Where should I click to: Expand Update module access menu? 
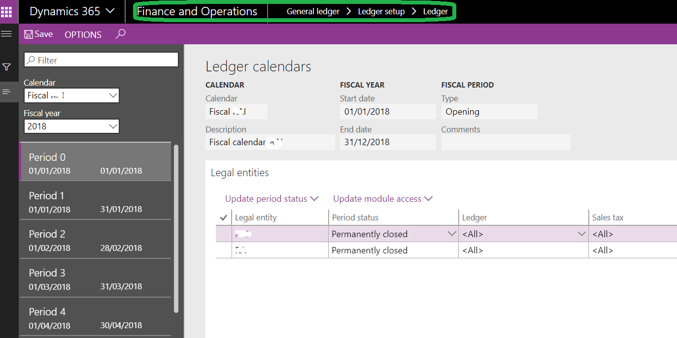pyautogui.click(x=382, y=199)
